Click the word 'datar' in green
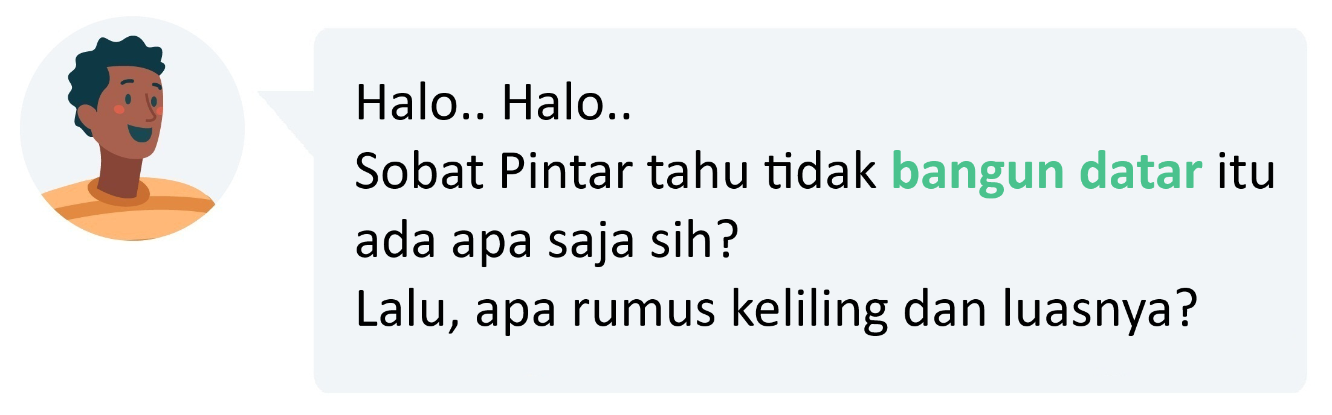Image resolution: width=1332 pixels, height=415 pixels. 1140,171
